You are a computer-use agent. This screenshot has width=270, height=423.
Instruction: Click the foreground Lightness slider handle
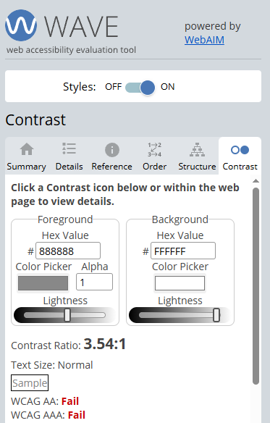pos(67,315)
